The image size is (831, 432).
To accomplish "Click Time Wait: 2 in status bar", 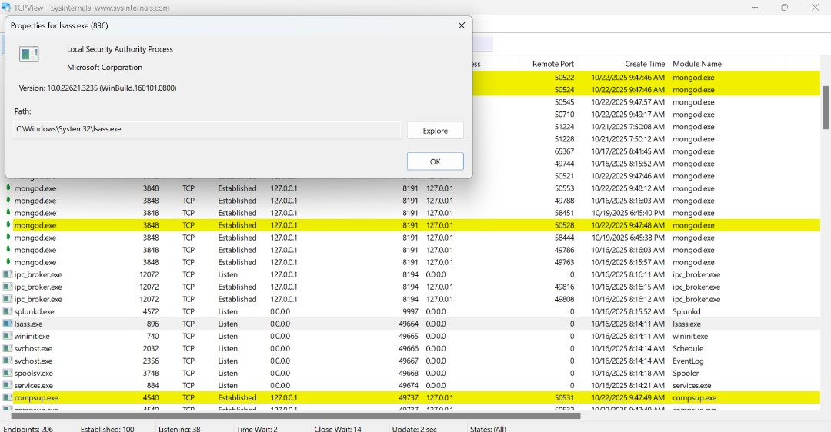I will 257,429.
